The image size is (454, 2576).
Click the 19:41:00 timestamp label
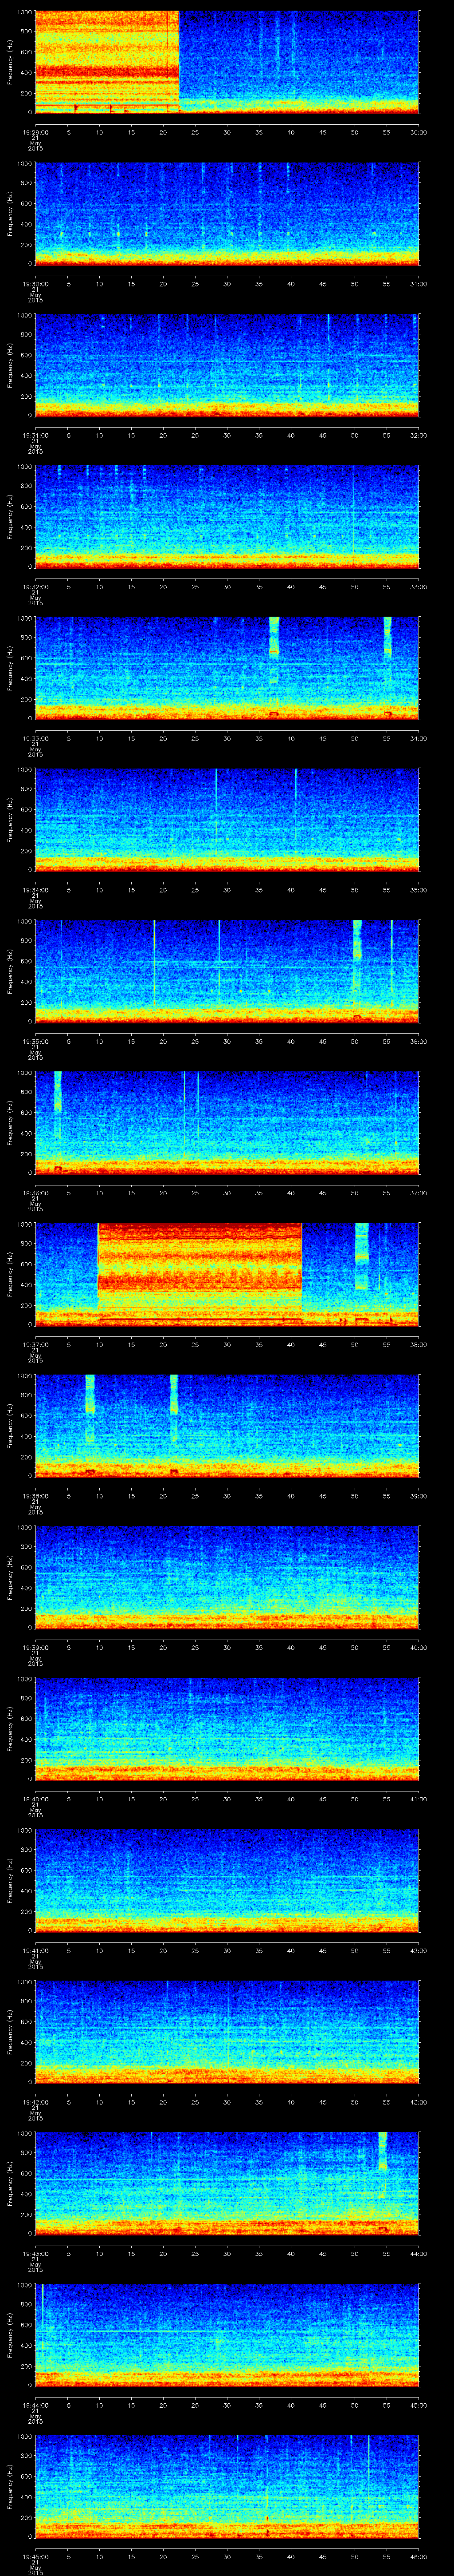click(x=35, y=1950)
